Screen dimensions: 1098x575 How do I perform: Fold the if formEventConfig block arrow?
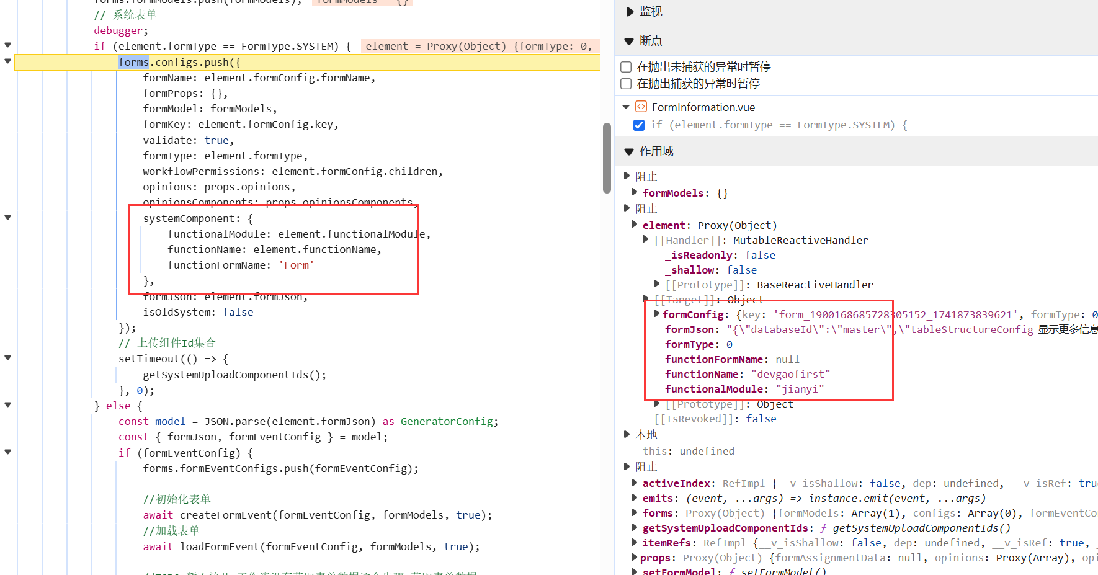pos(8,452)
